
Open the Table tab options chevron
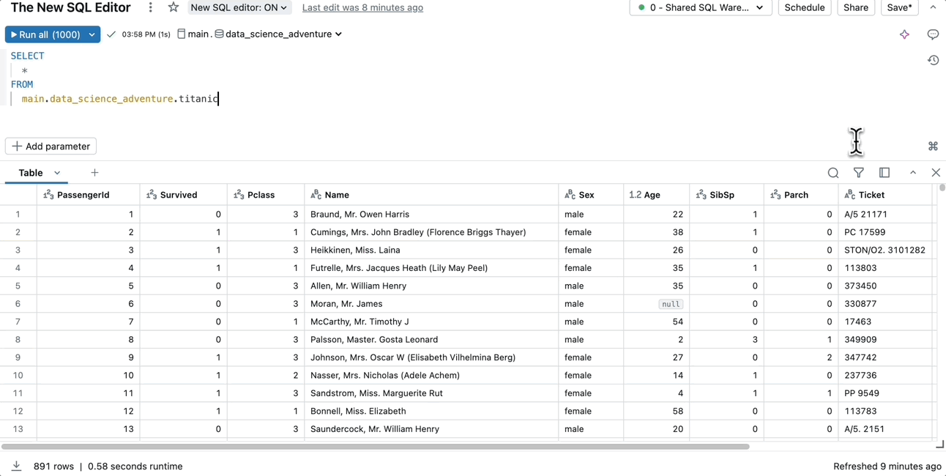(x=57, y=173)
